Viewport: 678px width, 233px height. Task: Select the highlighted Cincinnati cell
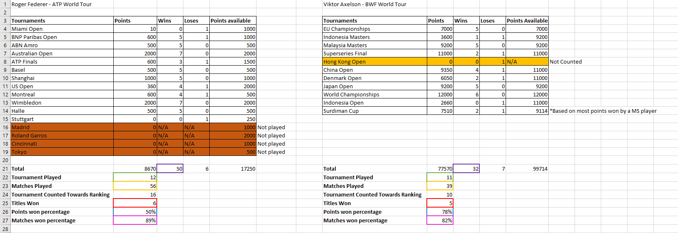point(62,144)
